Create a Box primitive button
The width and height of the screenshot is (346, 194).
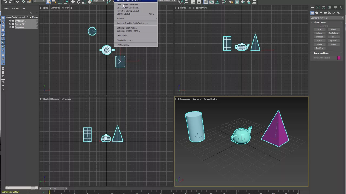pyautogui.click(x=319, y=29)
